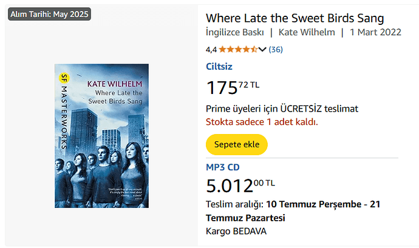Select the Ciltsiz format option
Screen dimensions: 419x248
219,67
